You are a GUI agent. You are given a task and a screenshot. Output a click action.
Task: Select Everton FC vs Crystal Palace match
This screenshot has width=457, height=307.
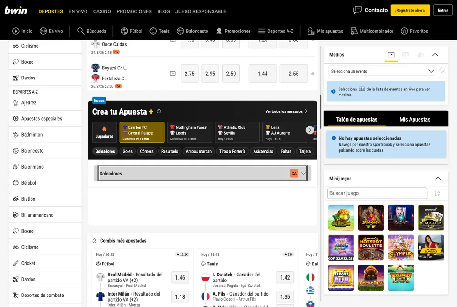(x=142, y=132)
